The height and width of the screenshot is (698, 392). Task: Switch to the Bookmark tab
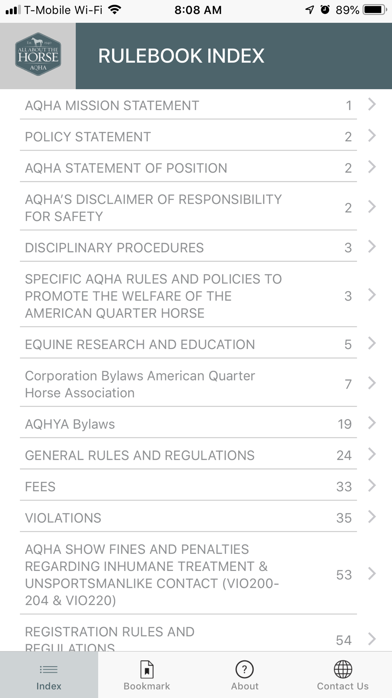[x=147, y=676]
